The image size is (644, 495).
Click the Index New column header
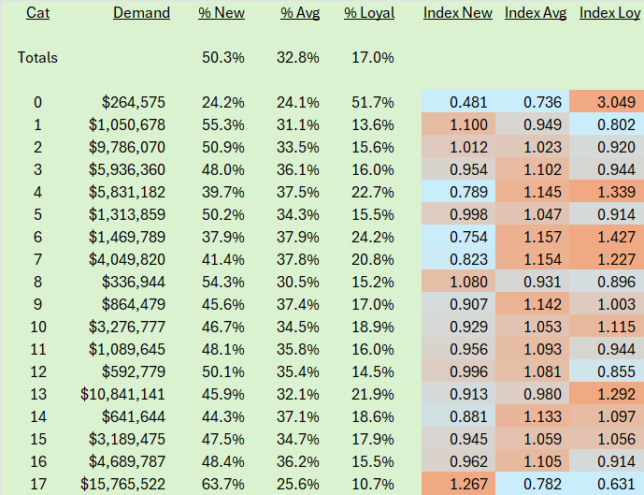[458, 13]
